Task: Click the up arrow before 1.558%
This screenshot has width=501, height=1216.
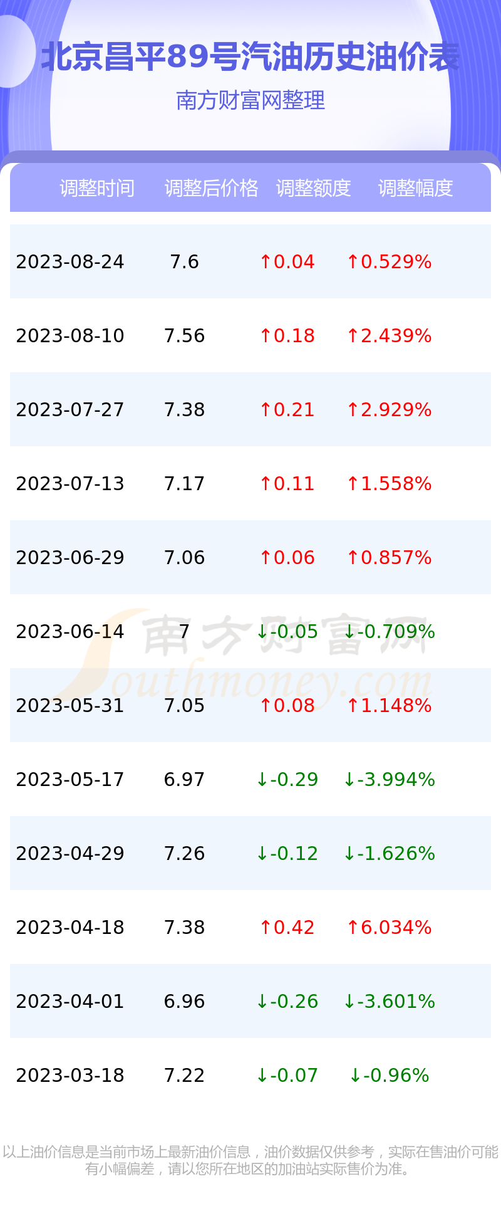Action: click(x=353, y=484)
